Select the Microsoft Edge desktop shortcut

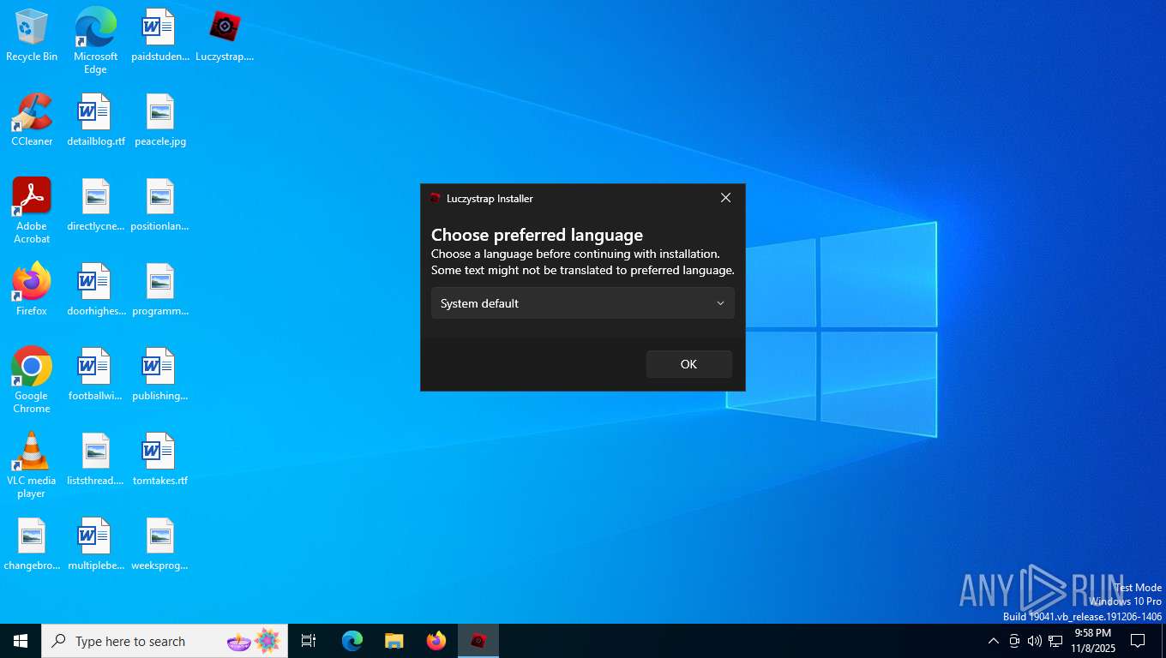[95, 40]
